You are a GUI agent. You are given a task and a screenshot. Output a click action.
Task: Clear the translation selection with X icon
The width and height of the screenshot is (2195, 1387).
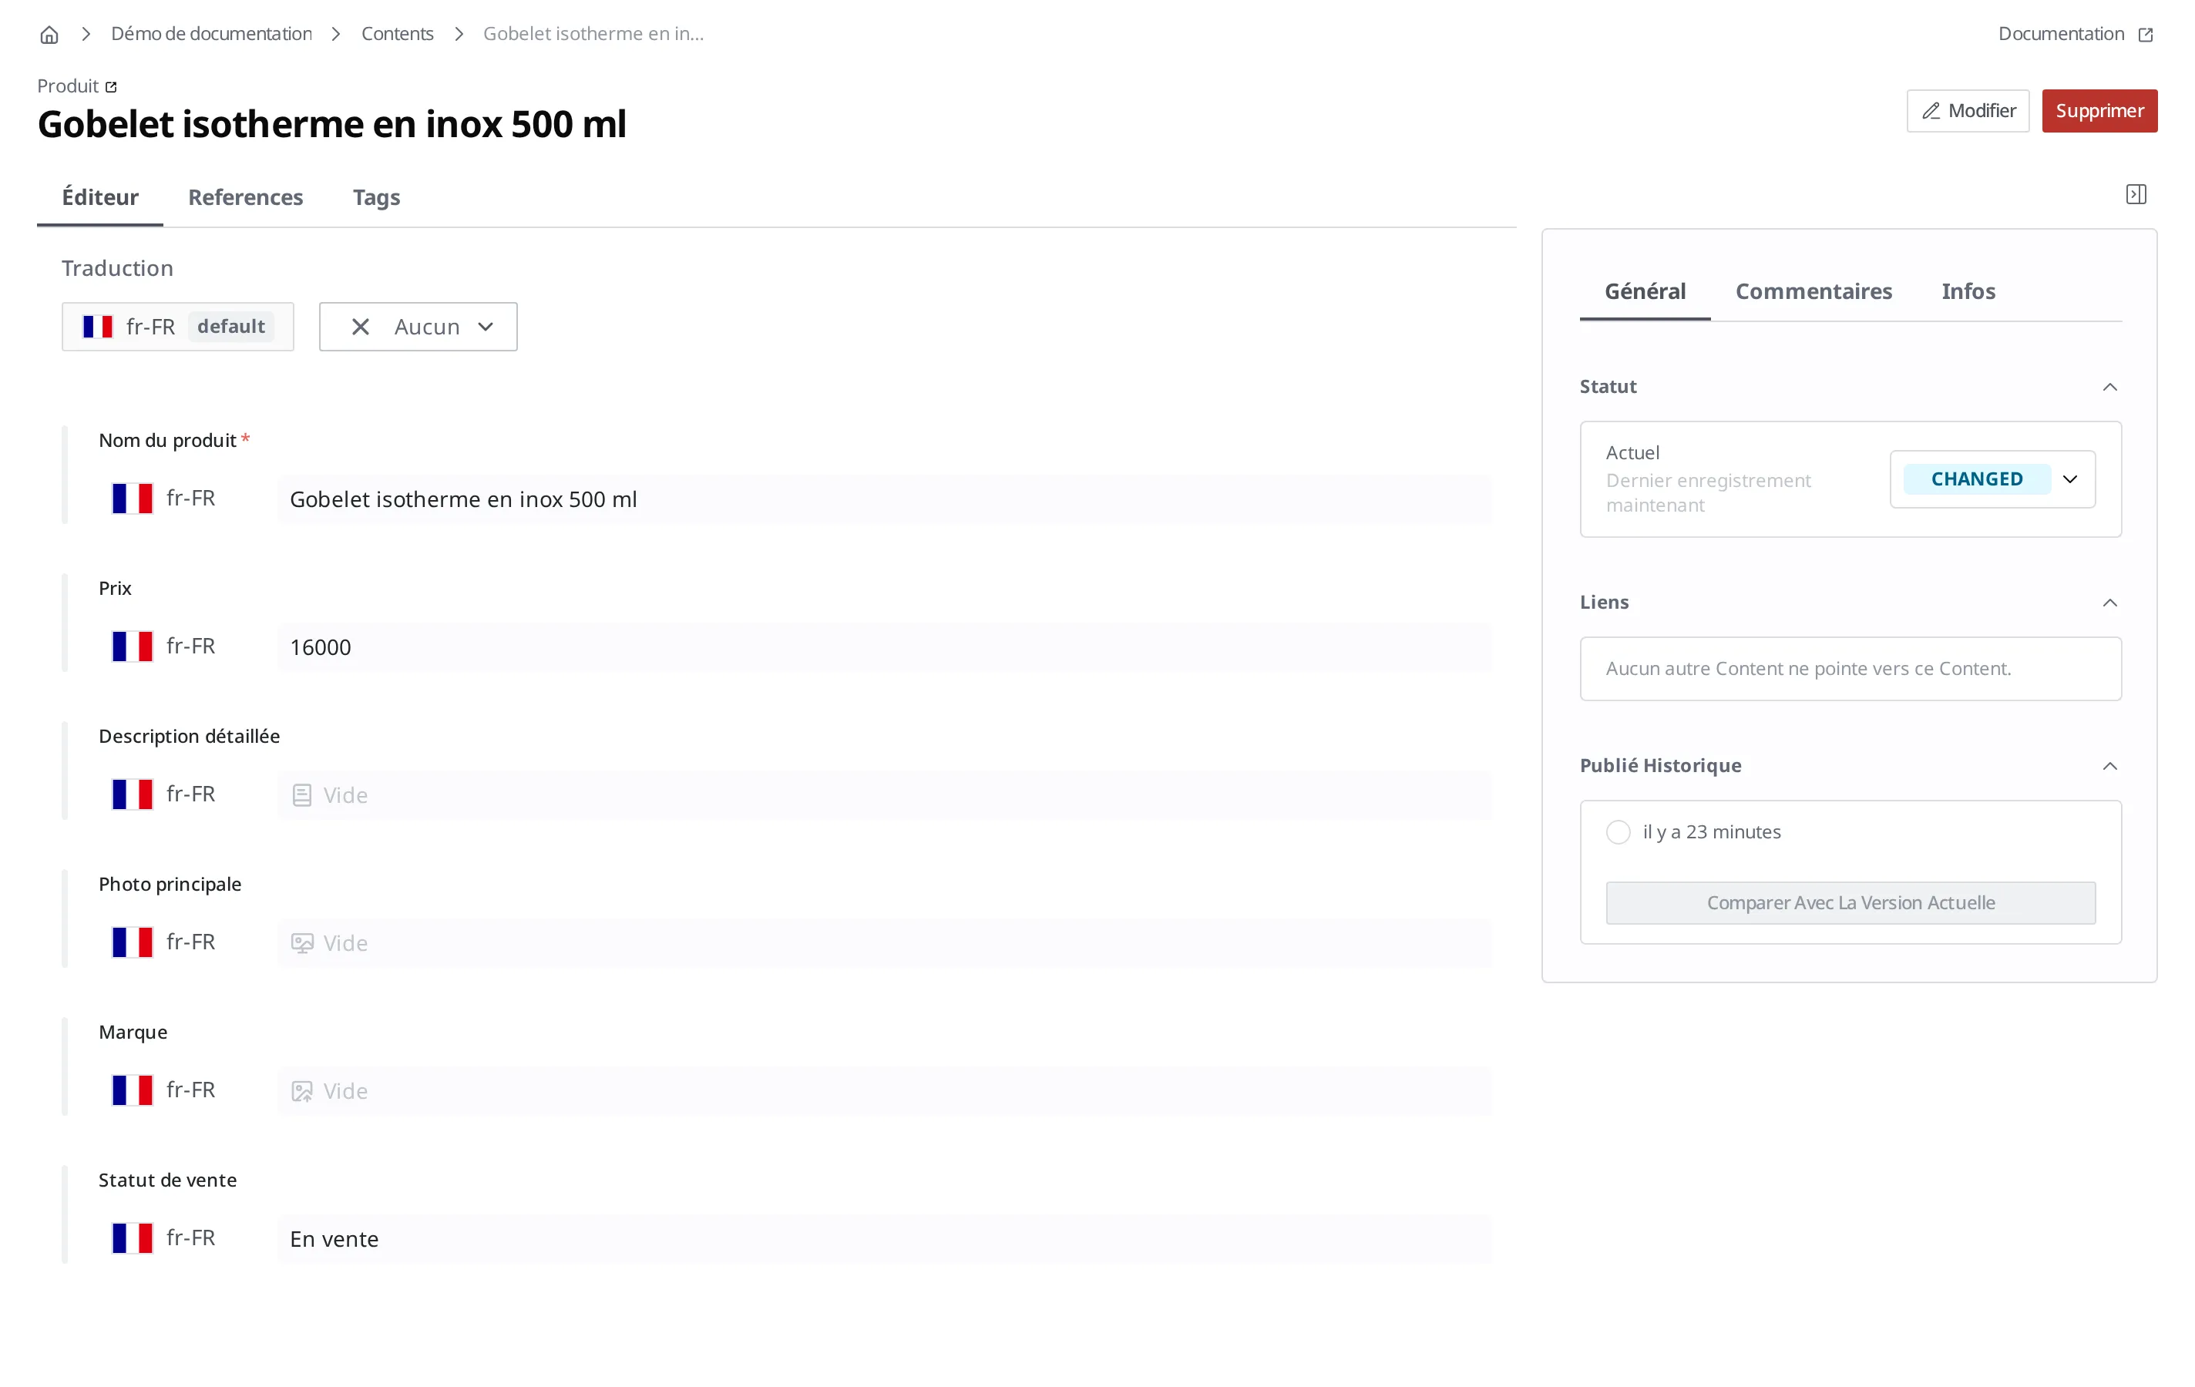tap(360, 327)
